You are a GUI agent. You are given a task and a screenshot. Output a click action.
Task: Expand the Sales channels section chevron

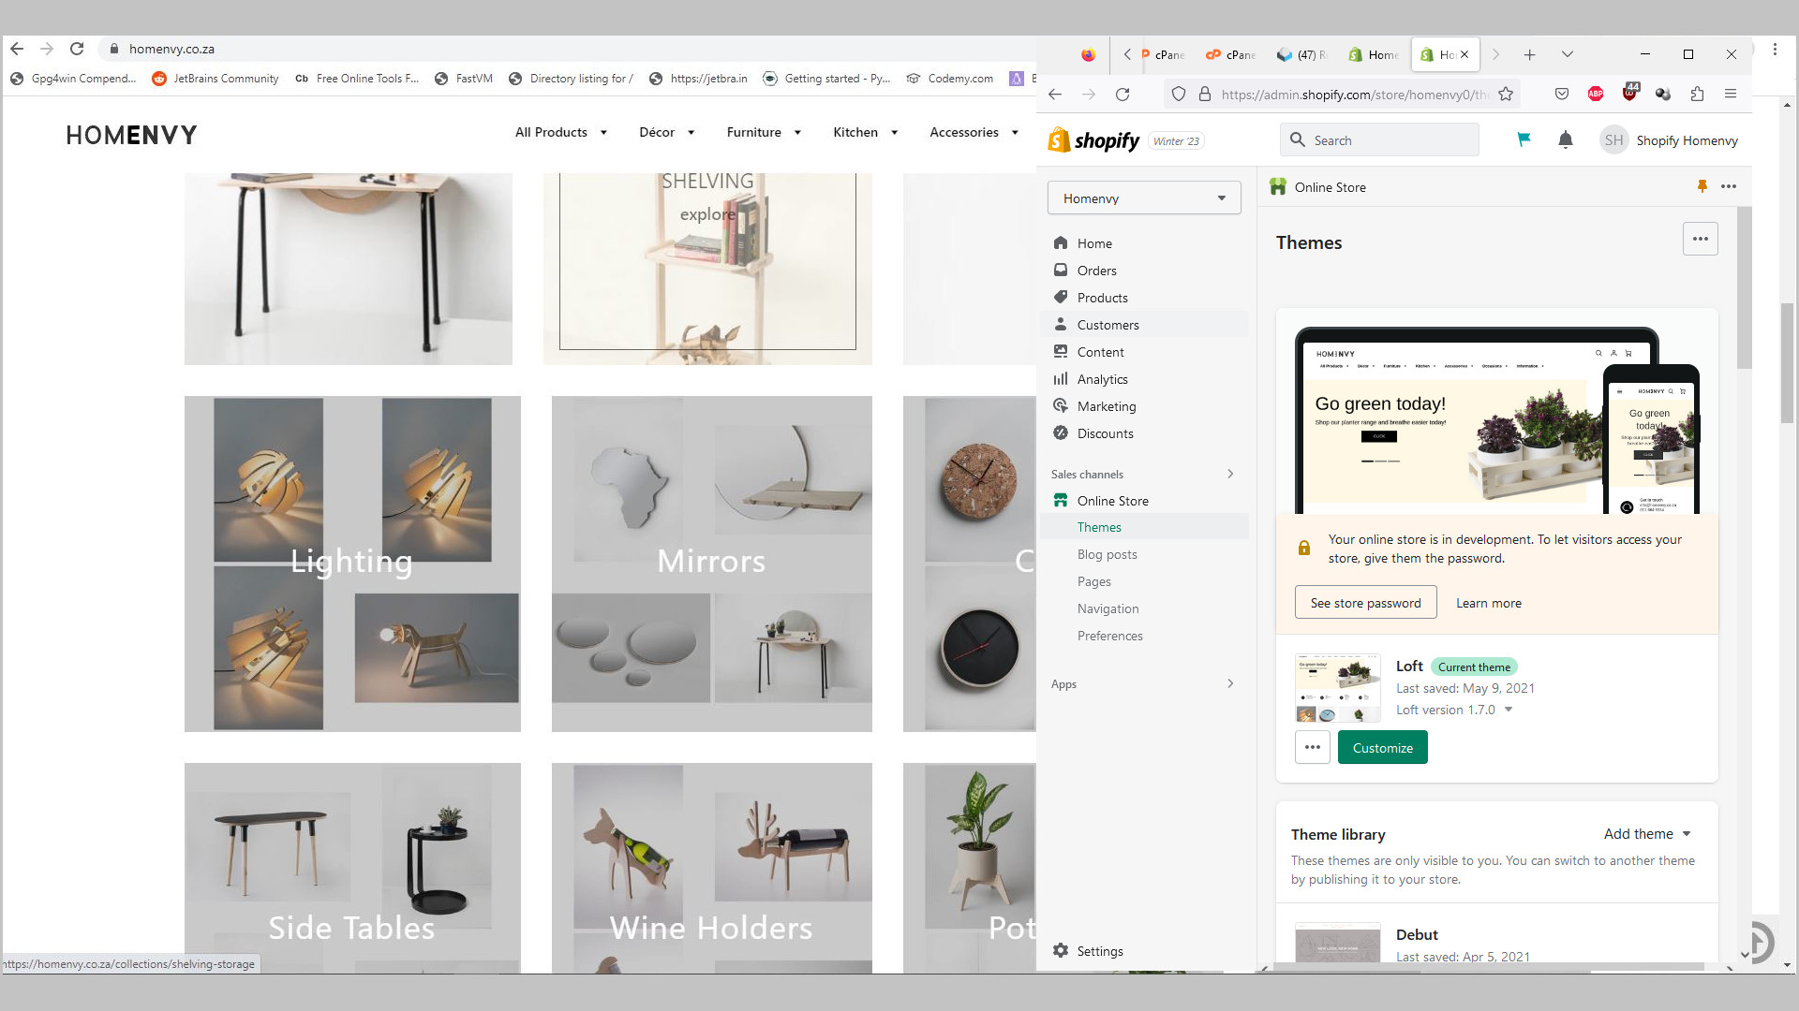pyautogui.click(x=1230, y=474)
